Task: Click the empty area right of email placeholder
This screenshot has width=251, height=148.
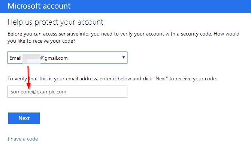Action: pos(96,92)
